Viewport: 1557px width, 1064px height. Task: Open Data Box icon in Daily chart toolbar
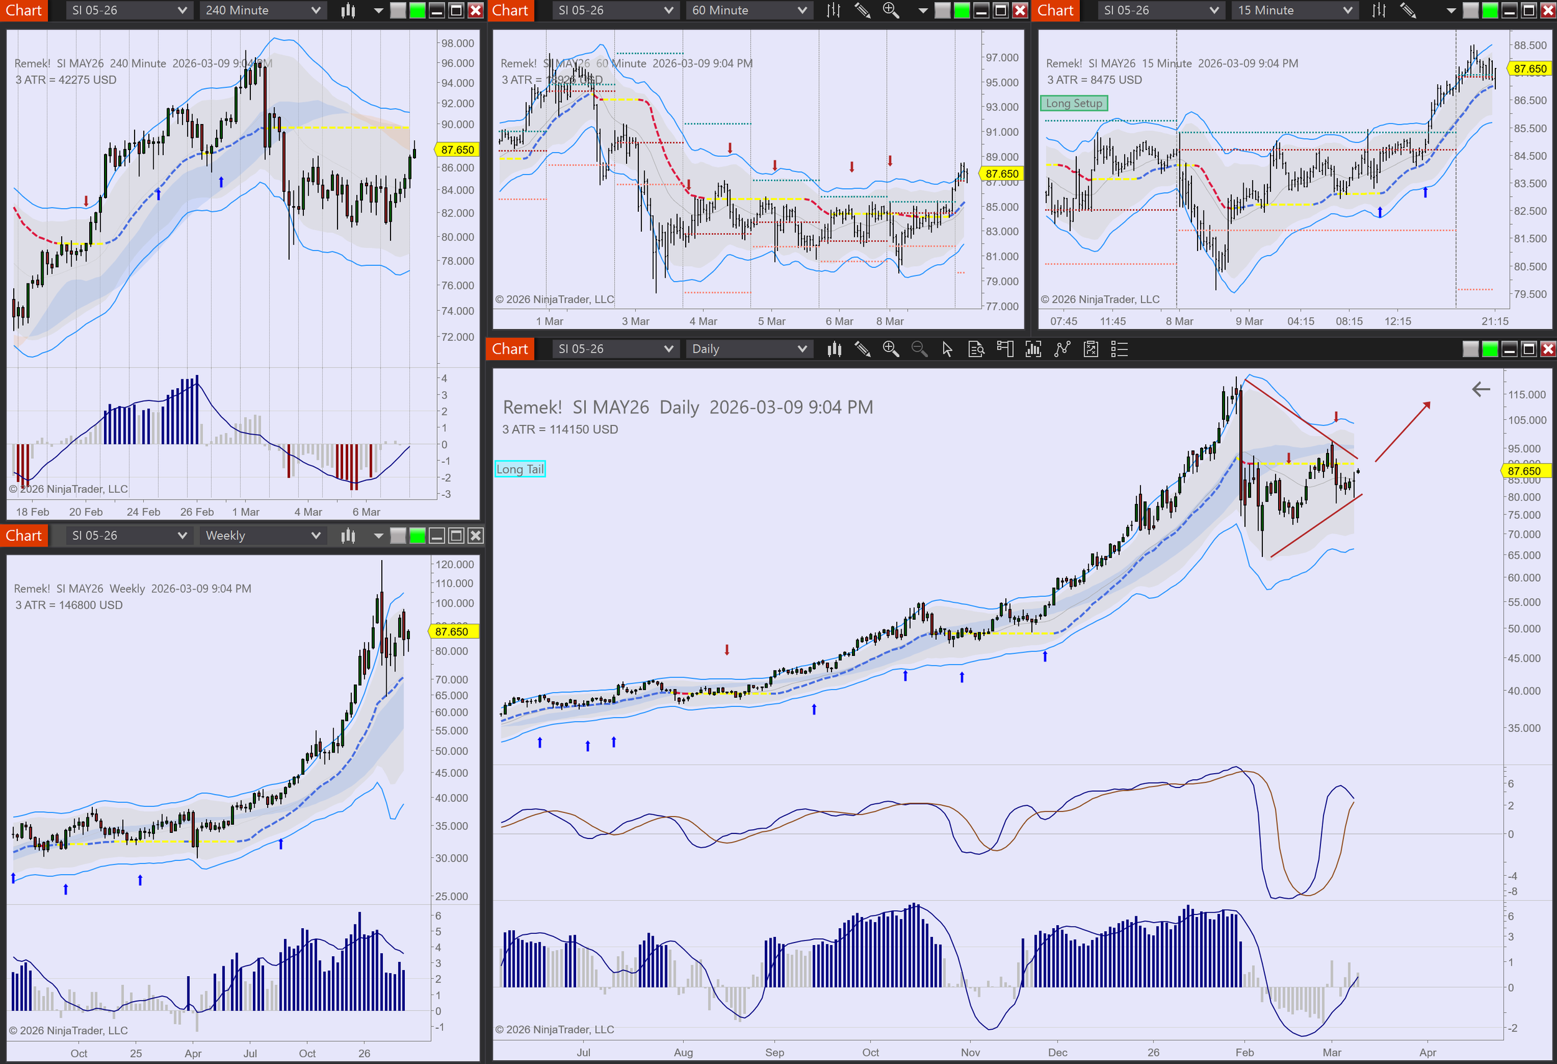(x=976, y=349)
